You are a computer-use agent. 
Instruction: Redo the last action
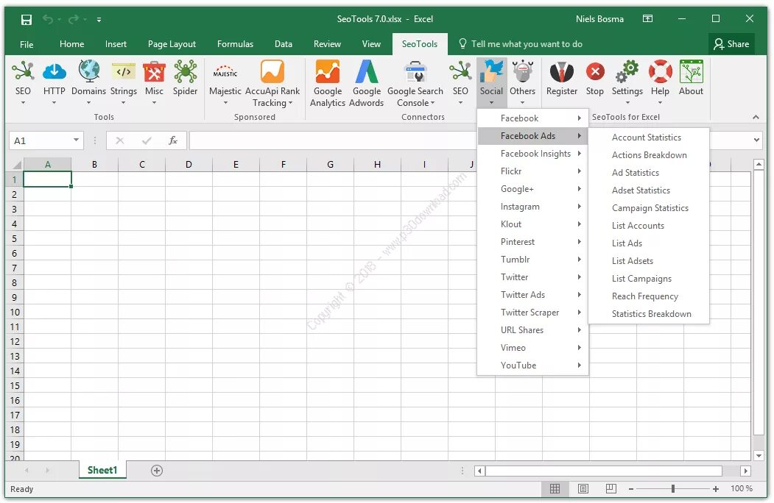coord(74,19)
